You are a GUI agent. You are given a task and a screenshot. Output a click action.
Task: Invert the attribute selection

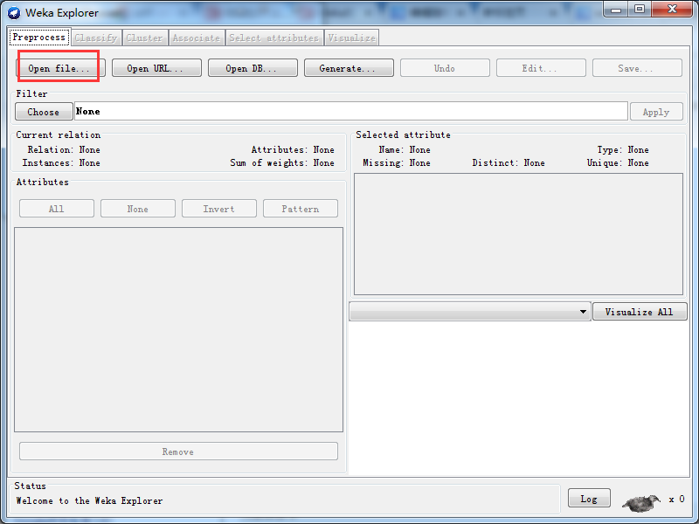click(x=219, y=209)
